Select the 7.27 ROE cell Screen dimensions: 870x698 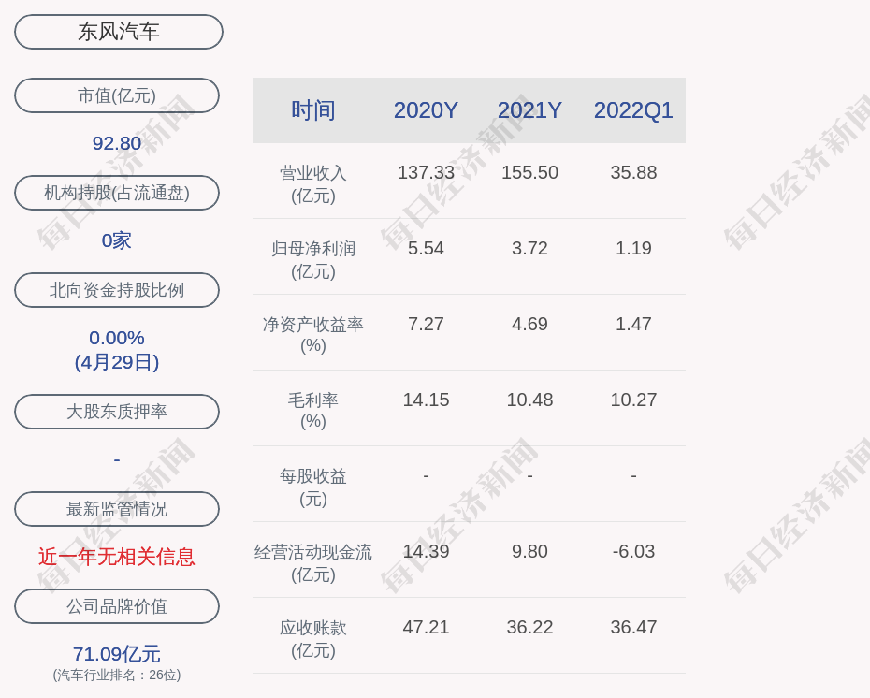click(x=427, y=324)
